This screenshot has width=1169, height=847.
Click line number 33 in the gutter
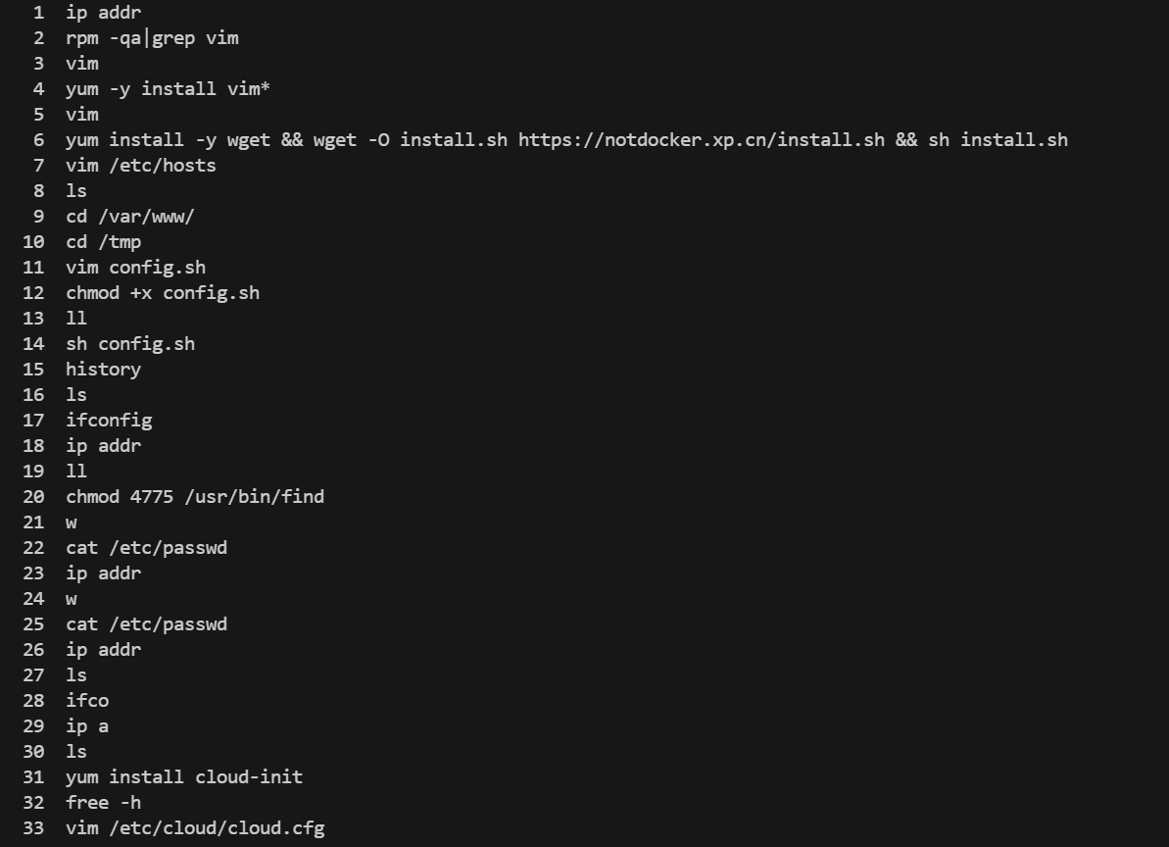click(33, 828)
